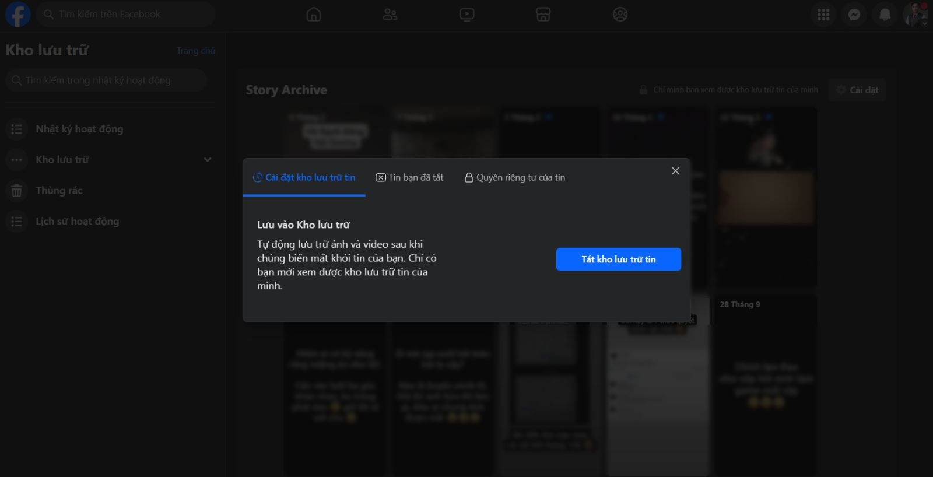Viewport: 933px width, 477px height.
Task: Switch to Quyền riêng tư của tin tab
Action: 515,177
